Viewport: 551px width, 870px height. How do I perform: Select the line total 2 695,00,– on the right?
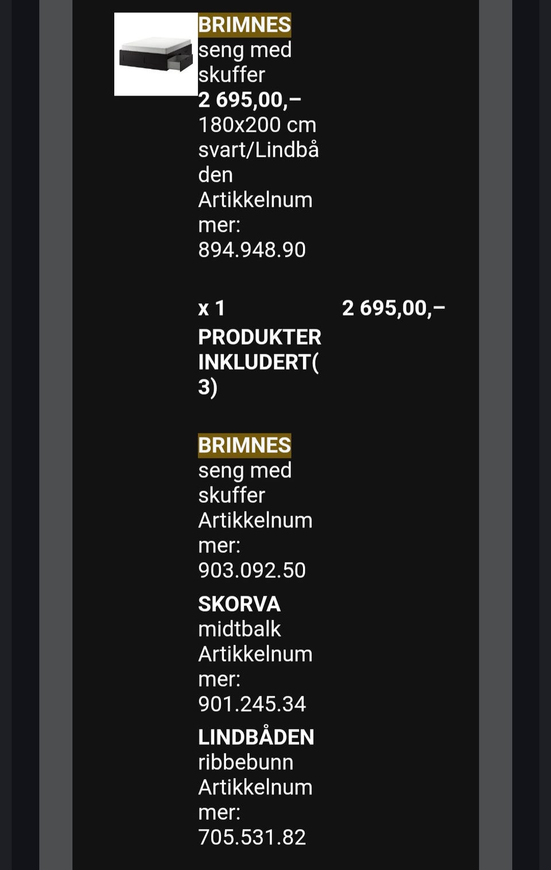[x=393, y=308]
